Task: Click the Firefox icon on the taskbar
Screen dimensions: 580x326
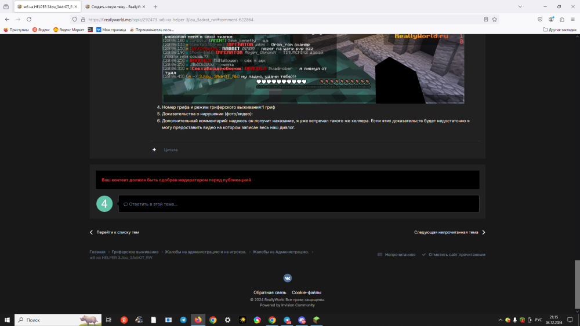Action: [x=198, y=320]
